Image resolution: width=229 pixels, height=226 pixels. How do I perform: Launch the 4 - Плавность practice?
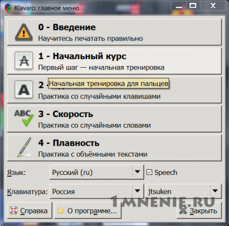pos(114,147)
